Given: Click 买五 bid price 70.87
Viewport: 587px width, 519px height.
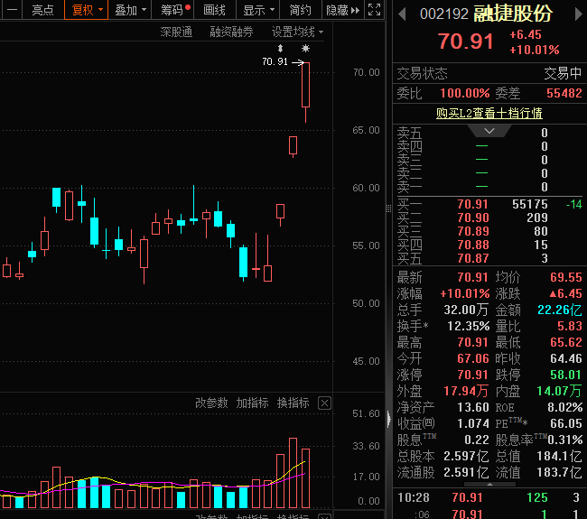Looking at the screenshot, I should click(x=473, y=258).
